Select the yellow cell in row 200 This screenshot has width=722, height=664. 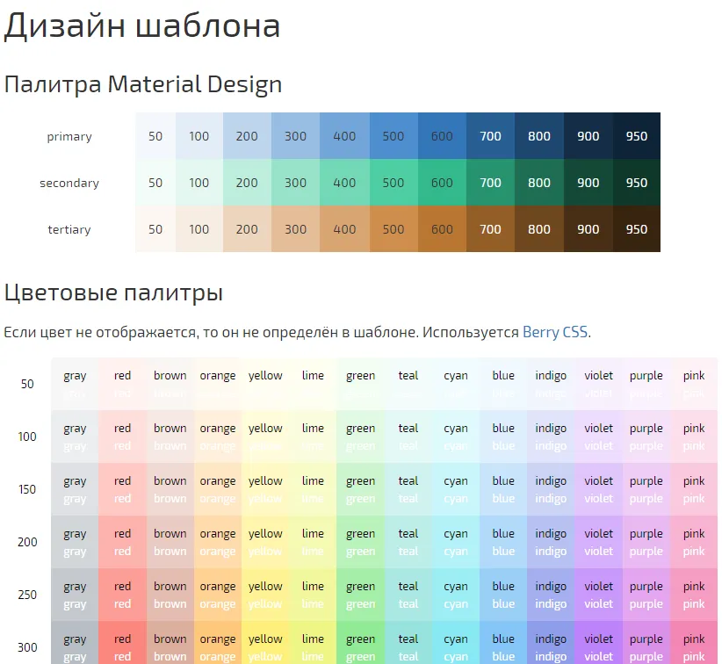[x=265, y=542]
